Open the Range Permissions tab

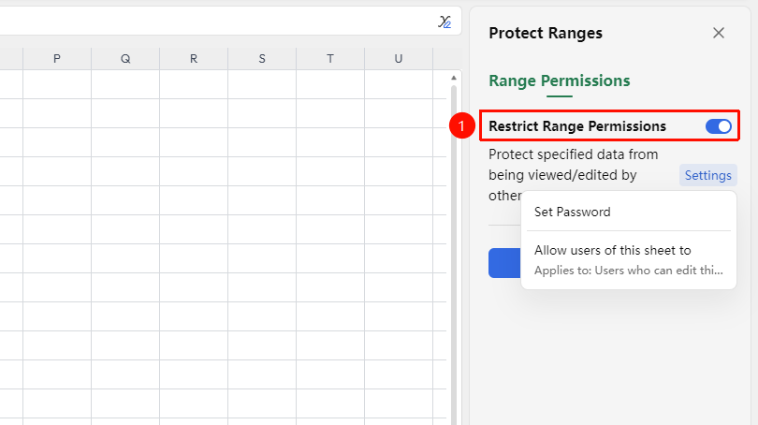tap(560, 81)
